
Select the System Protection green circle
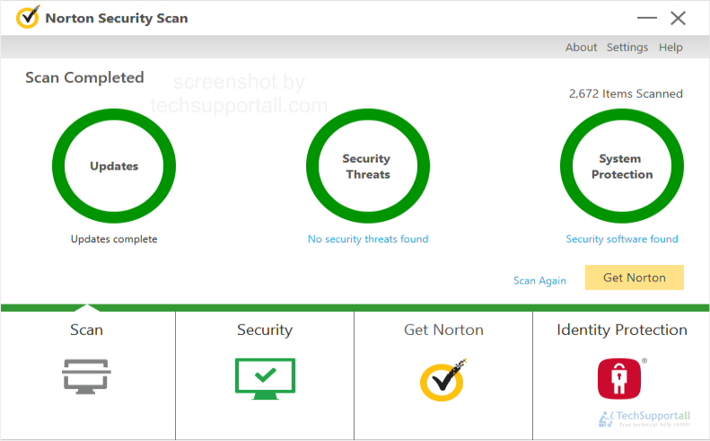click(622, 166)
